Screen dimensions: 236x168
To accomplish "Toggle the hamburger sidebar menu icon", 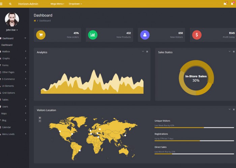I will [x=1, y=4].
